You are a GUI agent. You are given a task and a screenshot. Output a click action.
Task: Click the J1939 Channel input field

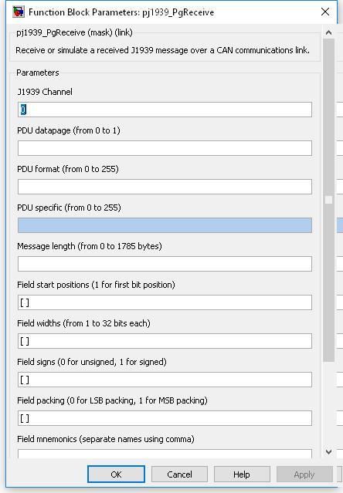pyautogui.click(x=165, y=110)
